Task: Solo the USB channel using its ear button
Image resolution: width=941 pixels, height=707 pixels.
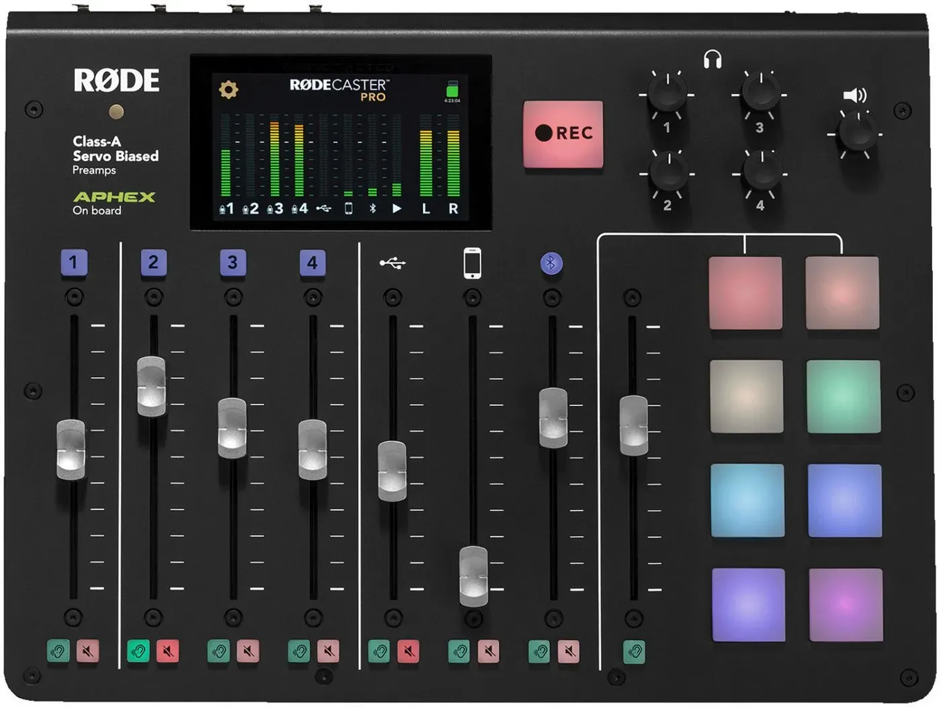Action: pyautogui.click(x=379, y=651)
